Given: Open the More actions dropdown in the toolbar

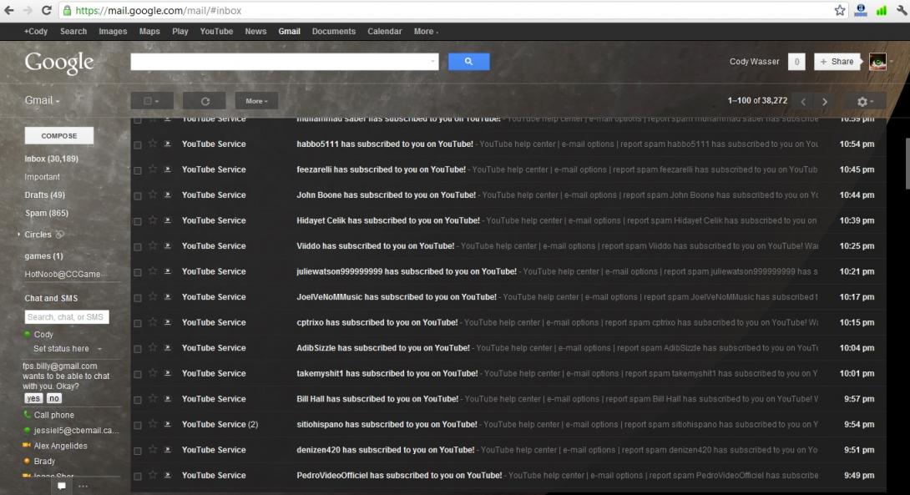Looking at the screenshot, I should [x=256, y=101].
